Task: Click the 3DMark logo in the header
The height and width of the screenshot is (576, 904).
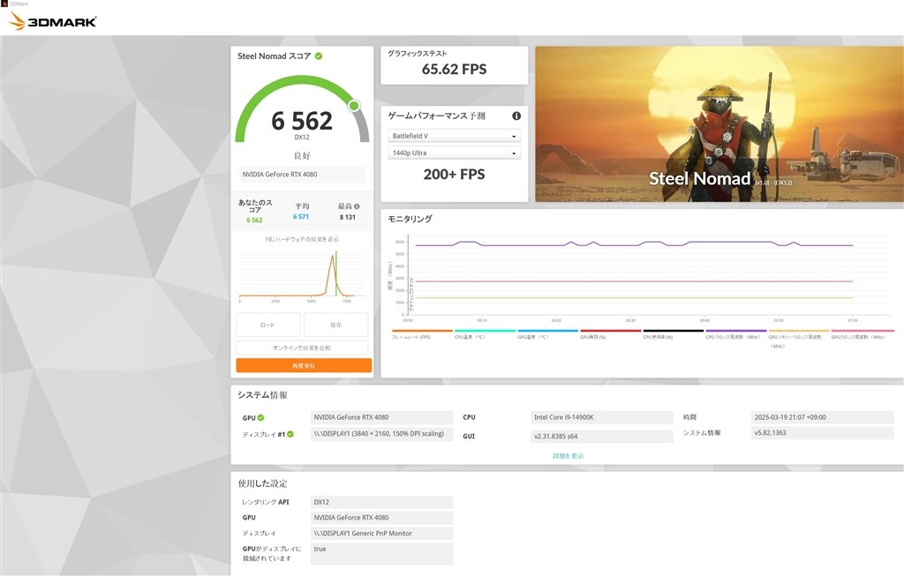Action: pos(52,21)
